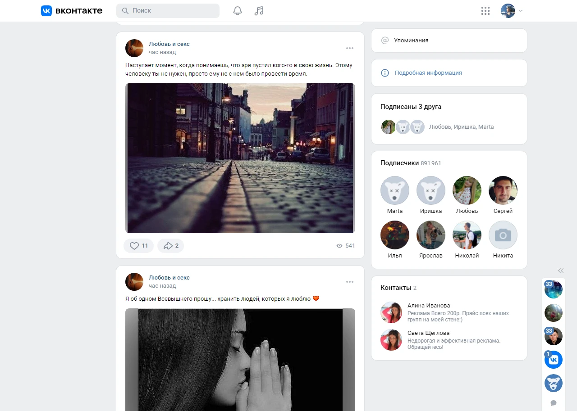
Task: Open the notifications bell
Action: click(238, 11)
